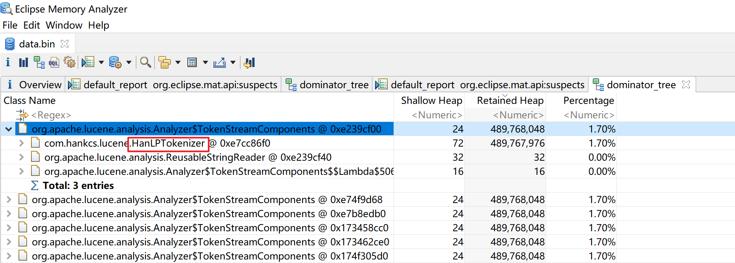Expand the TokenStreamComponents$$Lambda row
The image size is (735, 263).
tap(22, 171)
